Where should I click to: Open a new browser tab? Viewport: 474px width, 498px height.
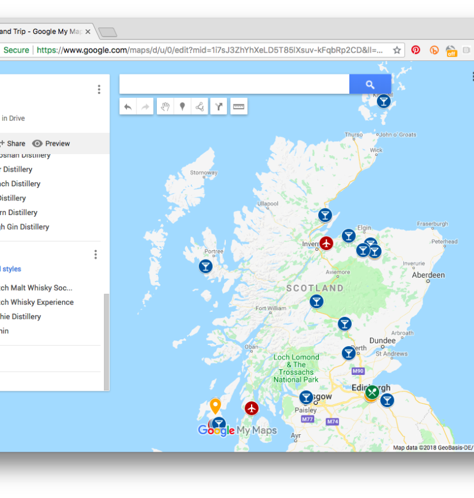108,32
